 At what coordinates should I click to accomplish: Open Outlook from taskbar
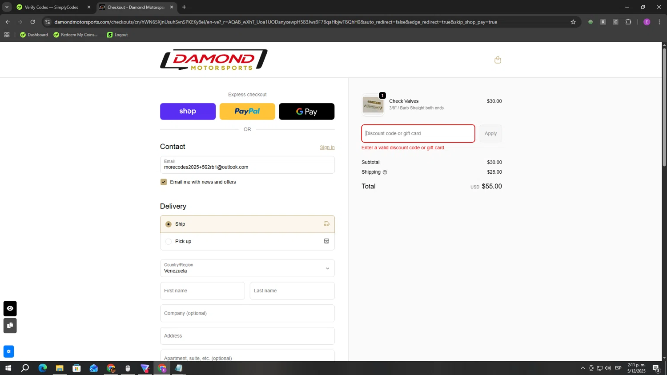pos(94,368)
